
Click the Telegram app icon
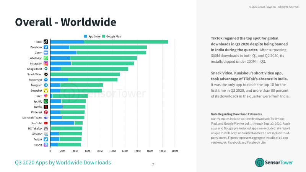click(46, 85)
